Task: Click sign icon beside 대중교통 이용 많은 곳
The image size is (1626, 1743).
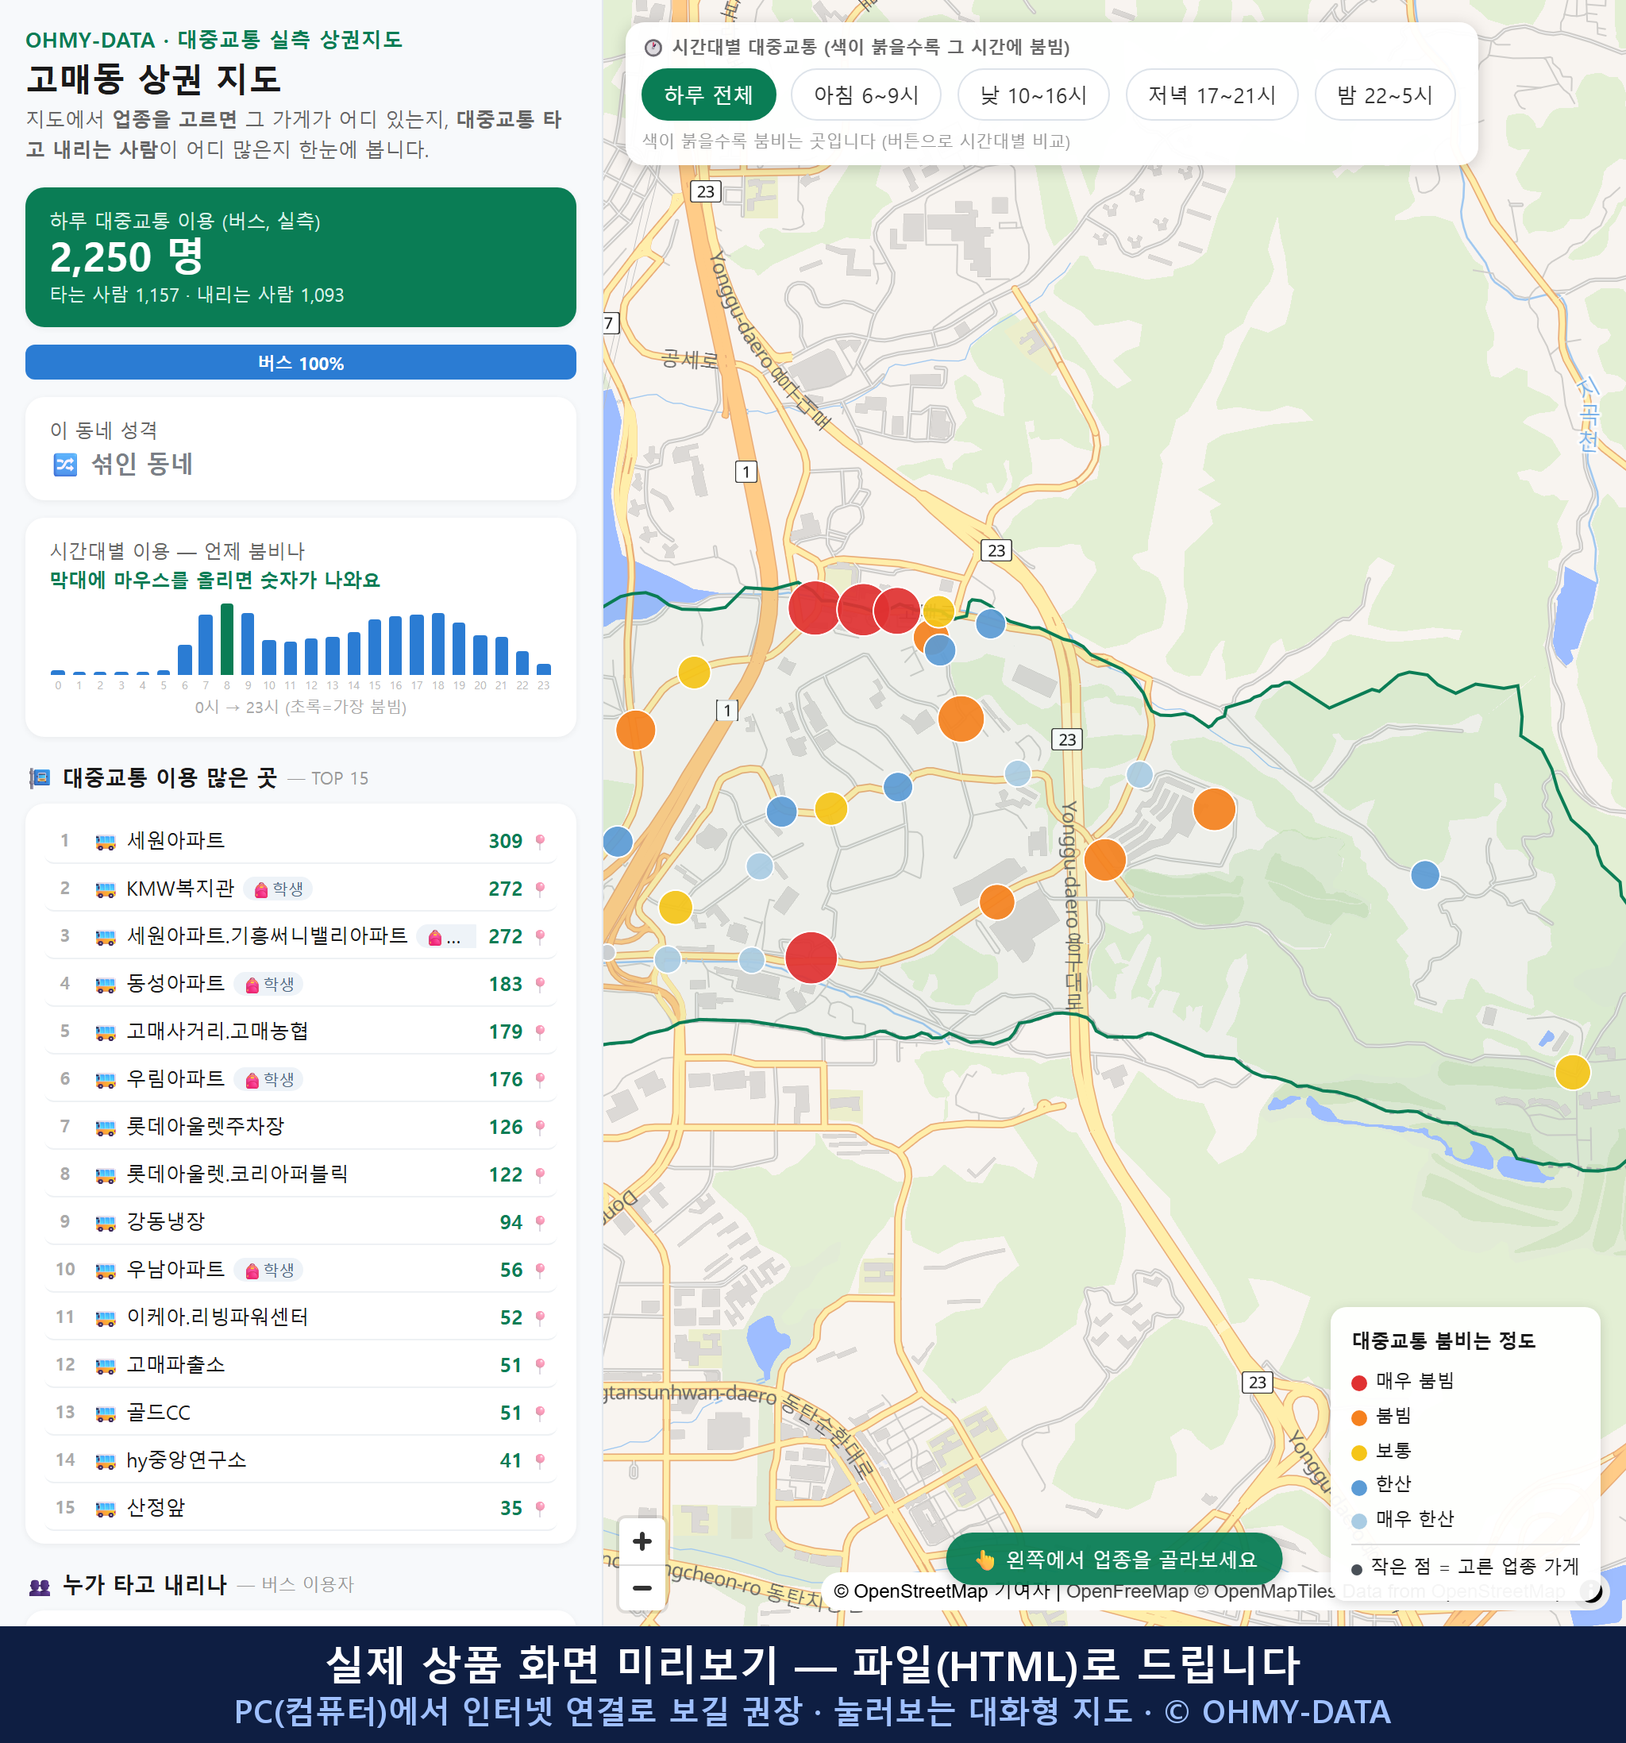Action: [x=40, y=777]
